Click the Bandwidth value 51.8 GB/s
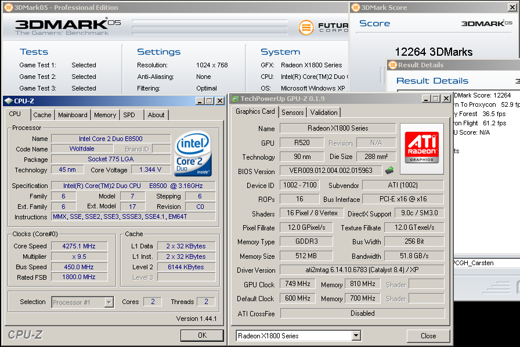The width and height of the screenshot is (520, 347). click(414, 256)
